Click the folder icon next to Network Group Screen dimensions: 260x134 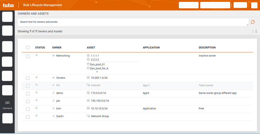click(88, 116)
